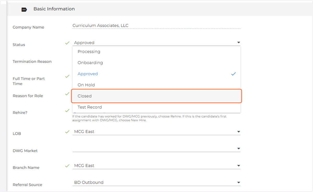Expand the empty DWG Market dropdown

tap(156, 149)
